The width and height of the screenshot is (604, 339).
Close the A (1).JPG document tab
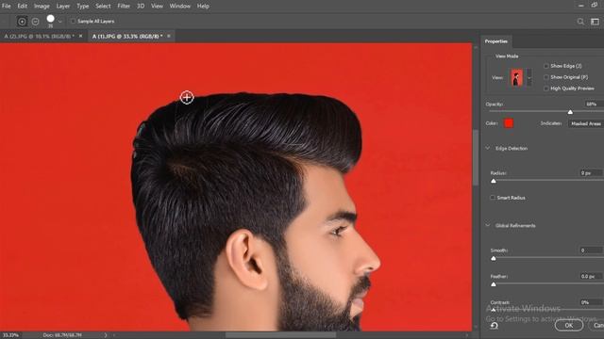[x=168, y=36]
